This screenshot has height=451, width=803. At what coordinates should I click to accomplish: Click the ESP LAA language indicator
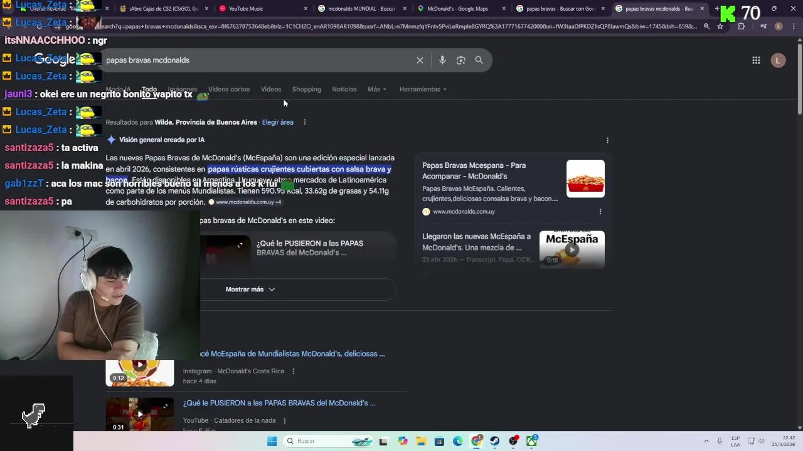click(x=735, y=441)
